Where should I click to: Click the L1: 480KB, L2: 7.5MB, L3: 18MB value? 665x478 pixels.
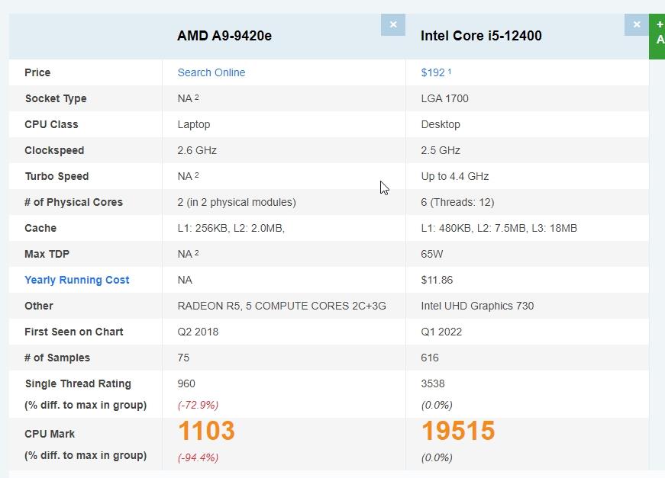click(x=499, y=228)
